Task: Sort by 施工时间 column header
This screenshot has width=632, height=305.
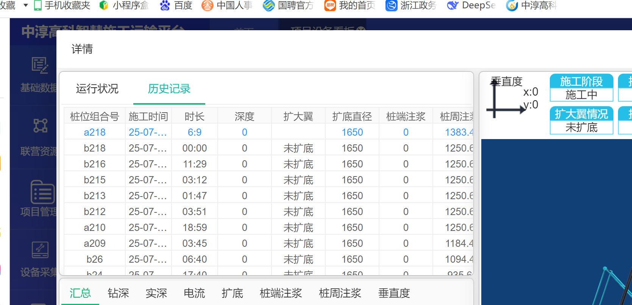Action: (x=148, y=116)
